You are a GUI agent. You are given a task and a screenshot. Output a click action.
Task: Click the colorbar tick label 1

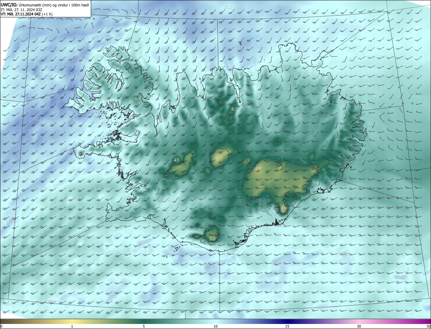pos(72,326)
